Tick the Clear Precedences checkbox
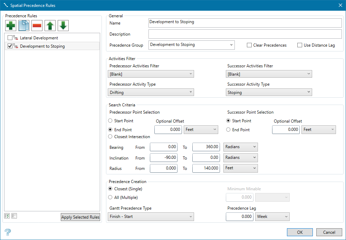The width and height of the screenshot is (346, 240). pyautogui.click(x=249, y=45)
